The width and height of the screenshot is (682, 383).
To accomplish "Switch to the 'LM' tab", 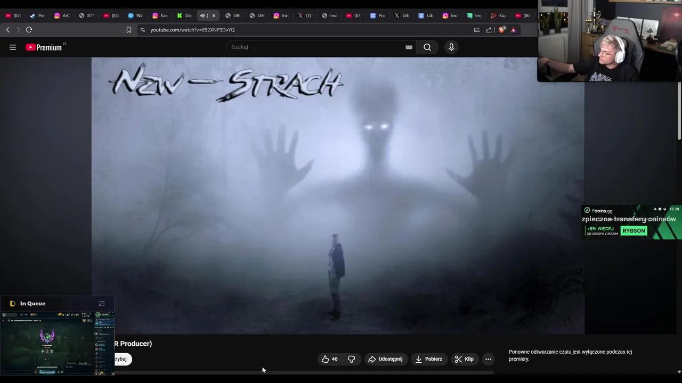I will point(257,15).
